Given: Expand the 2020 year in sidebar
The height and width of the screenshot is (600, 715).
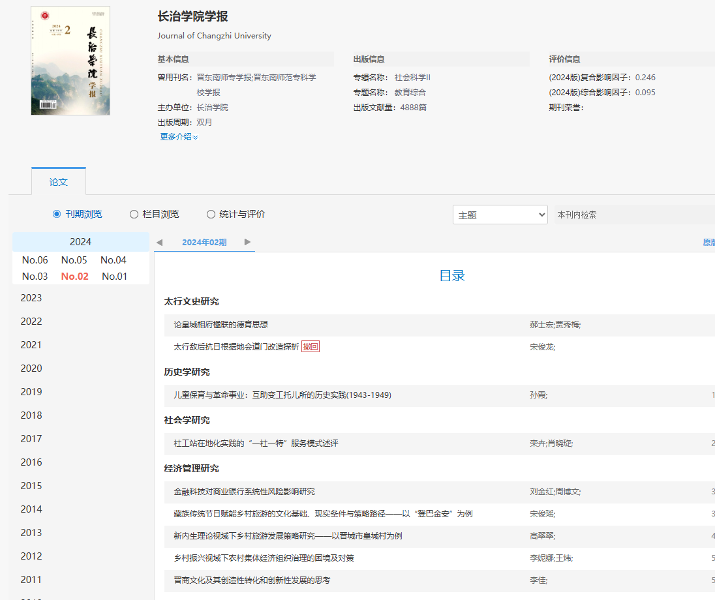Looking at the screenshot, I should click(x=31, y=368).
